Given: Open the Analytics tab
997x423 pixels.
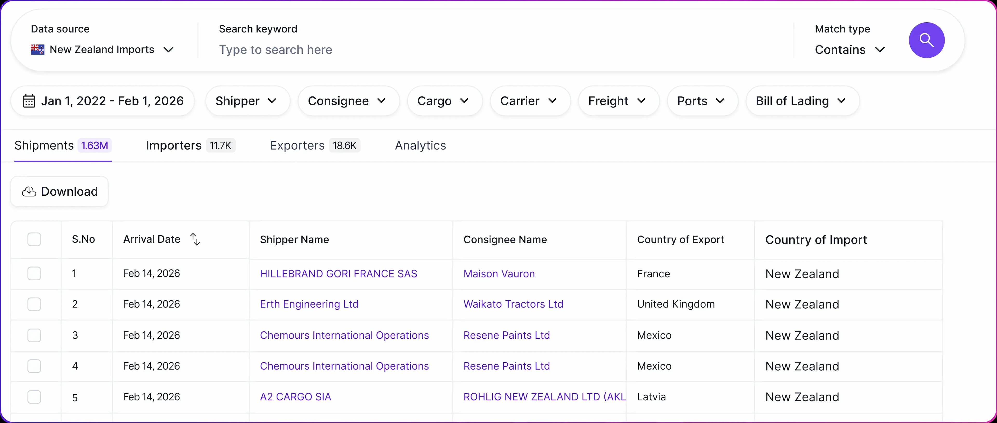Looking at the screenshot, I should pos(420,146).
